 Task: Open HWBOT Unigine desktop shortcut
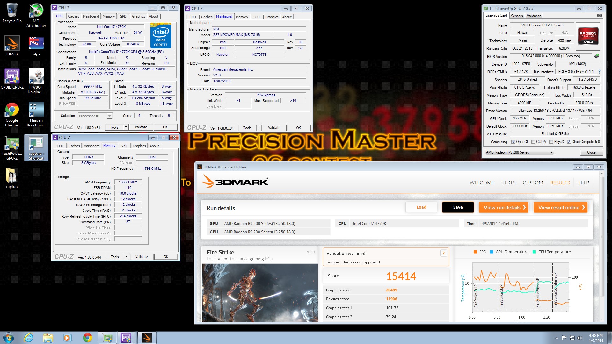(36, 82)
